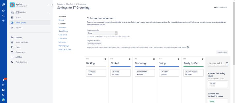The height and width of the screenshot is (103, 235).
Task: Delete the Sizing column via trash icon
Action: (178, 59)
